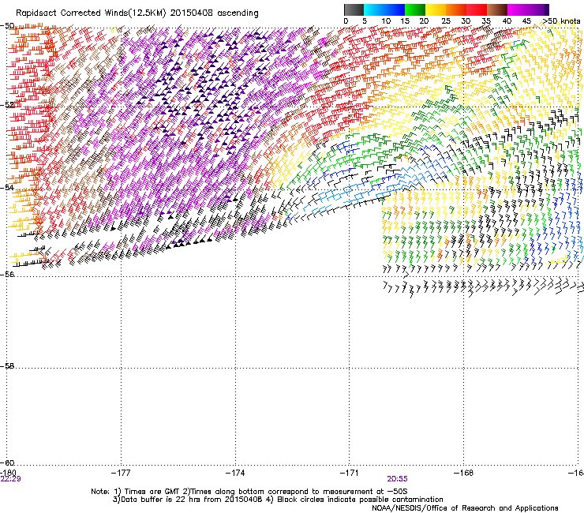The width and height of the screenshot is (584, 513).
Task: Click the -50 latitude axis label
Action: click(7, 26)
